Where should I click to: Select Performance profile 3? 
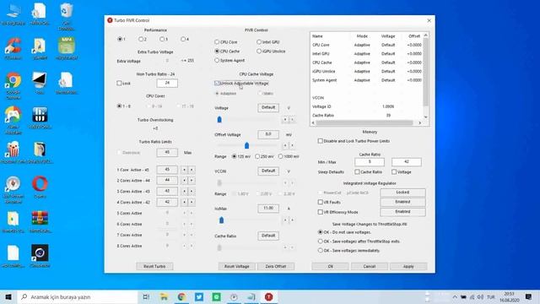pos(162,40)
